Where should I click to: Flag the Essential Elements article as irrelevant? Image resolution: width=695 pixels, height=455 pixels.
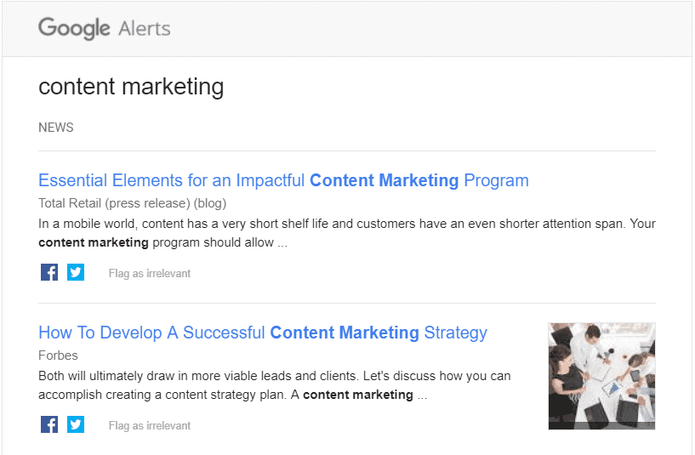coord(150,273)
